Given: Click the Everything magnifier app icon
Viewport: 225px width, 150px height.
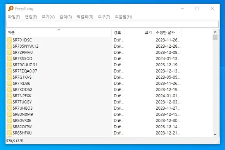Looking at the screenshot, I should [x=11, y=9].
